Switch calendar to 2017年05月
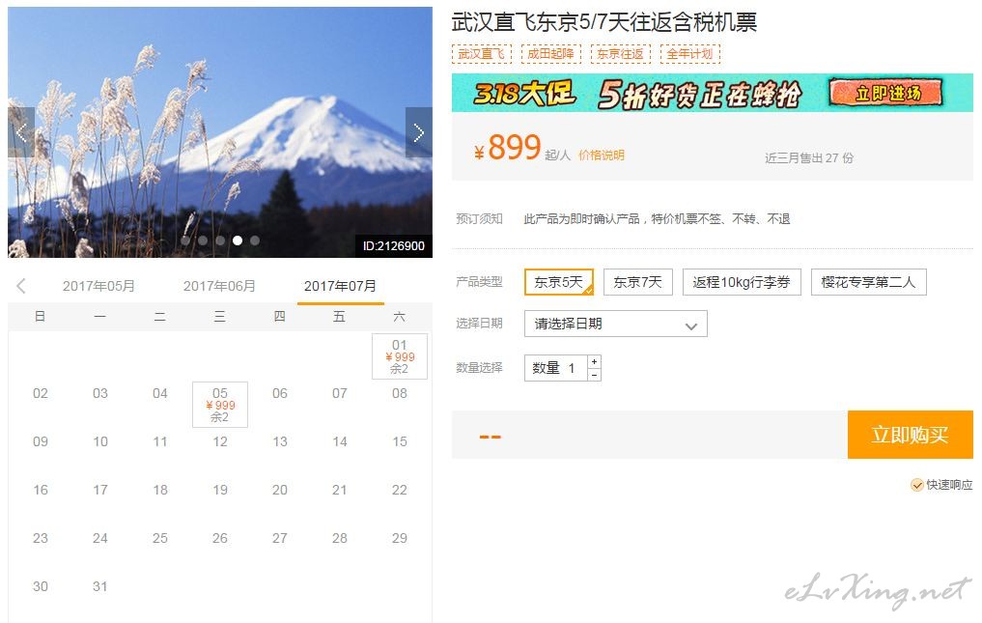The width and height of the screenshot is (982, 623). (x=98, y=287)
